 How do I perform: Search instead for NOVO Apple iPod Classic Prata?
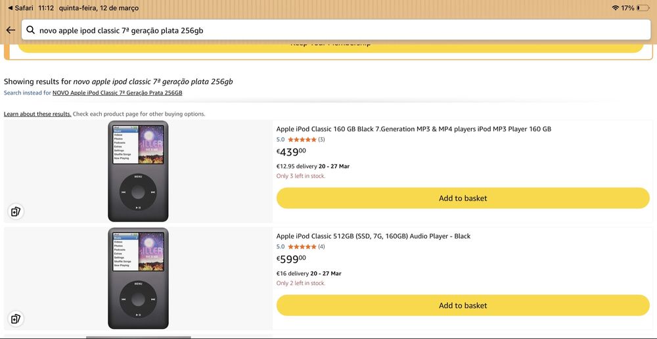coord(117,93)
